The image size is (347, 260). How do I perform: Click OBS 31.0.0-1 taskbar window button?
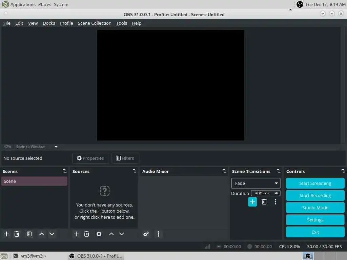[96, 256]
